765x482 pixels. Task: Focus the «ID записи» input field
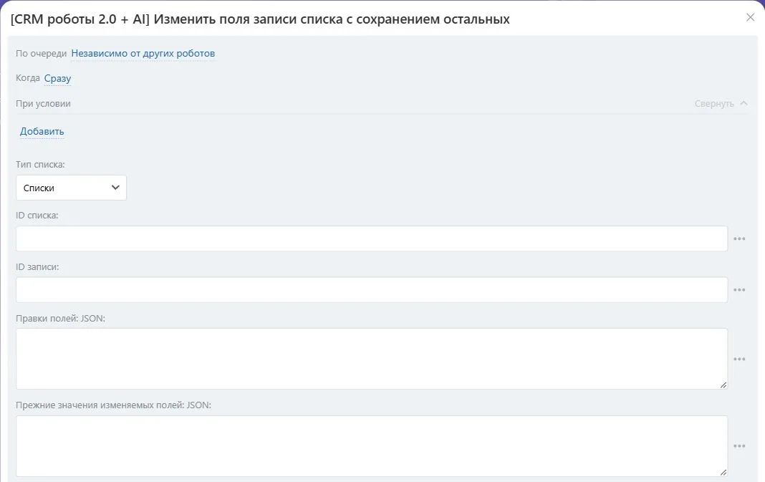(x=372, y=290)
